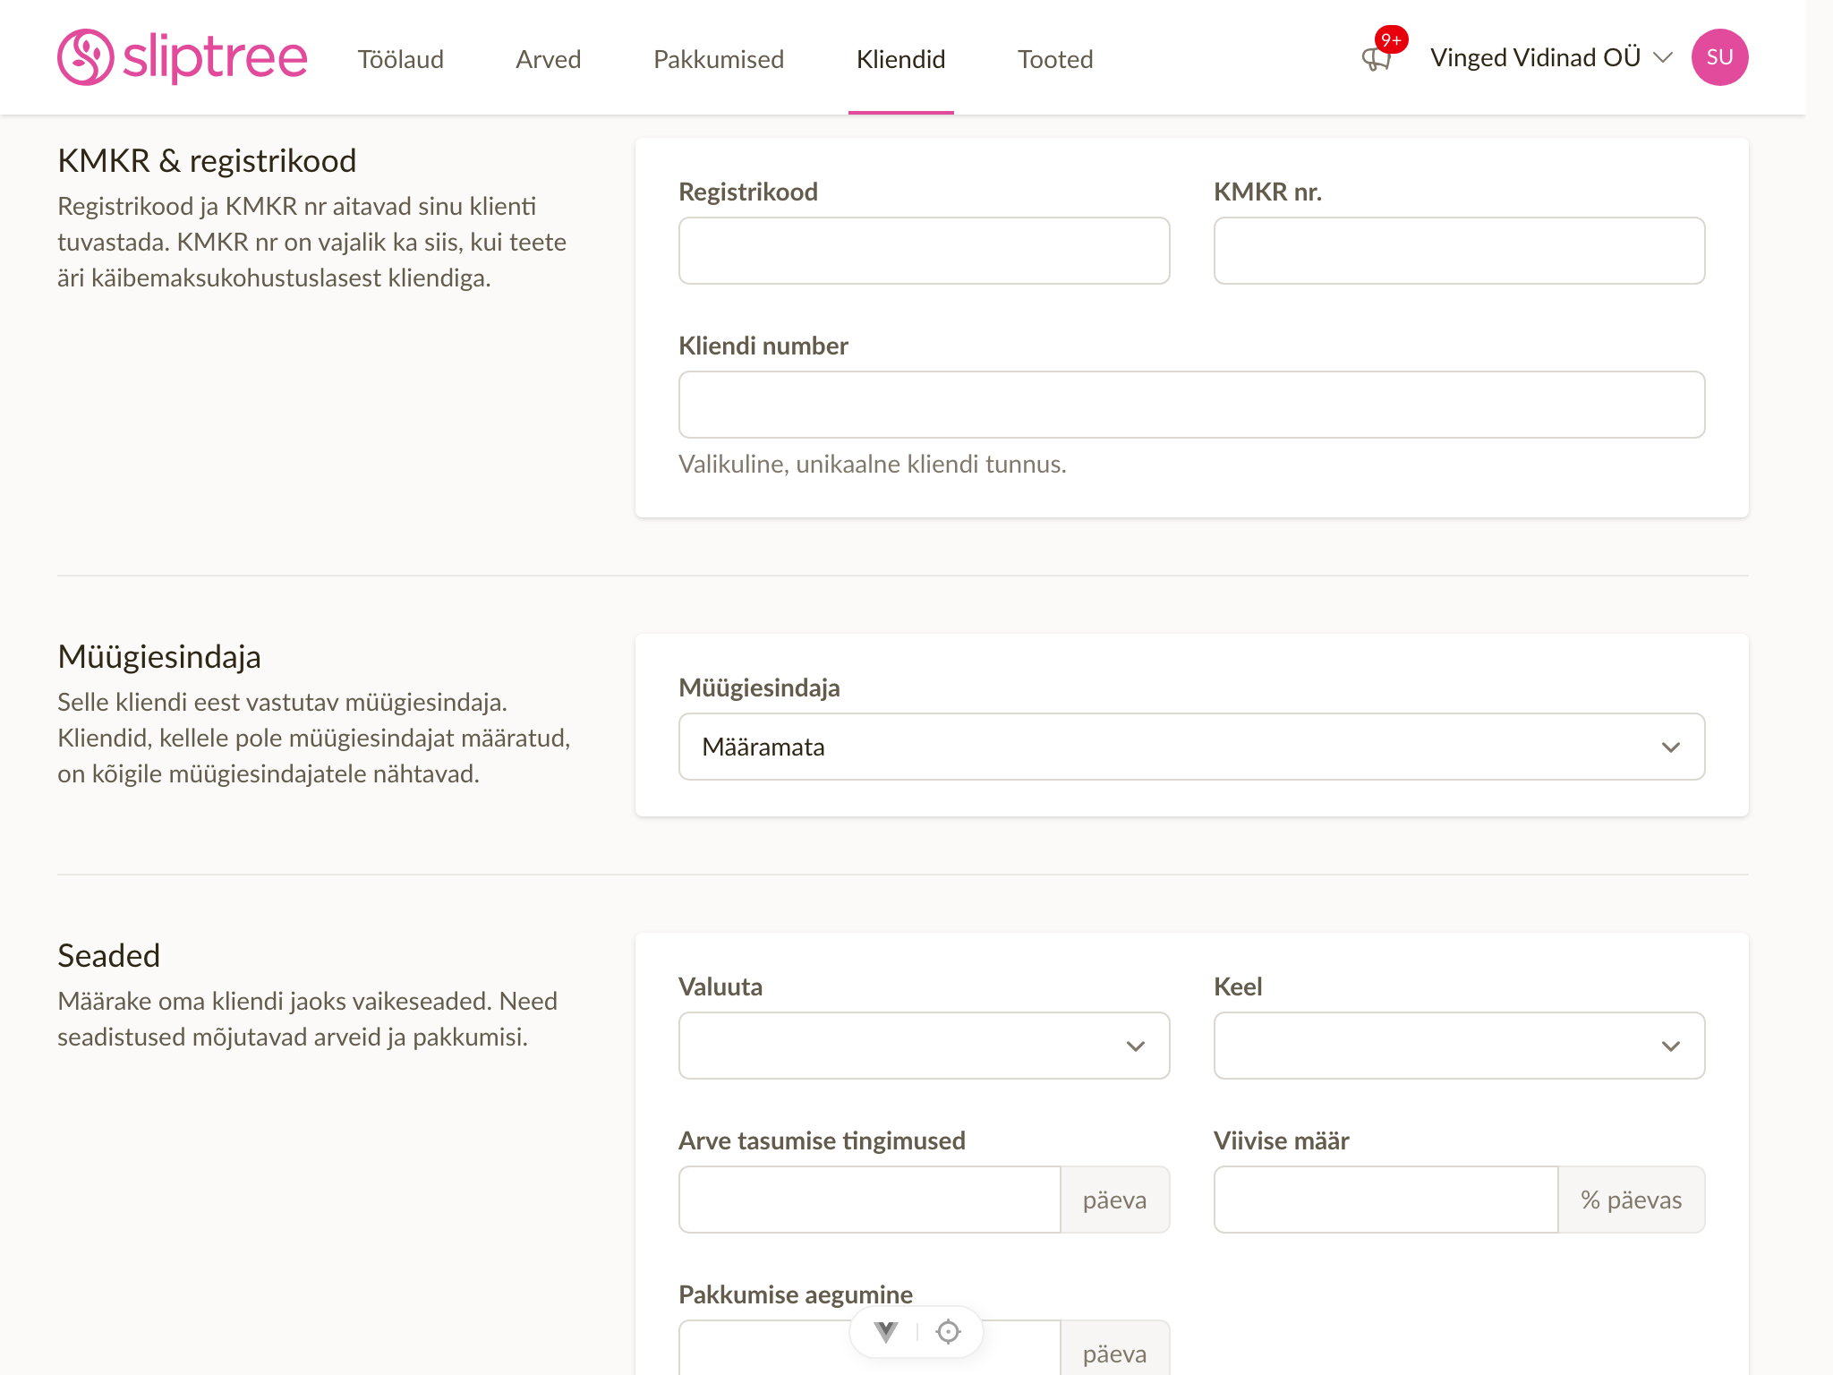Viewport: 1833px width, 1375px height.
Task: Click the Sliptree logo
Action: click(x=183, y=57)
